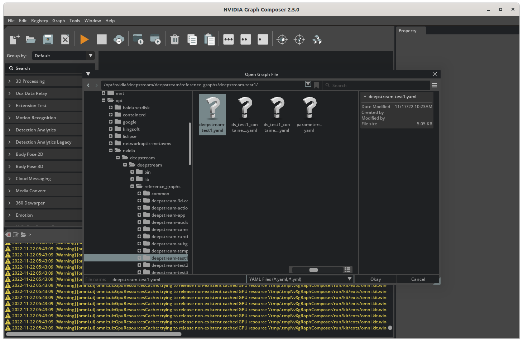Close the Open Graph File dialog
This screenshot has width=523, height=342.
click(x=435, y=74)
